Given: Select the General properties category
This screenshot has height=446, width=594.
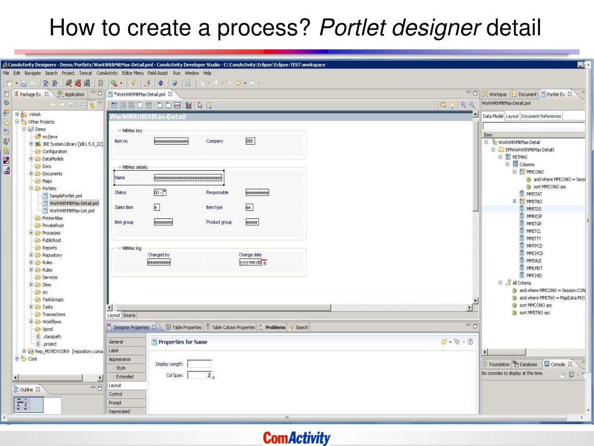Looking at the screenshot, I should [127, 341].
